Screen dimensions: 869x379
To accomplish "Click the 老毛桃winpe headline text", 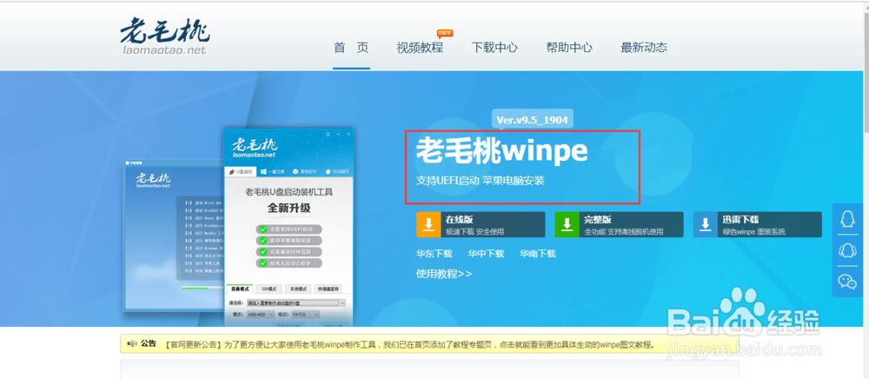I will coord(501,151).
